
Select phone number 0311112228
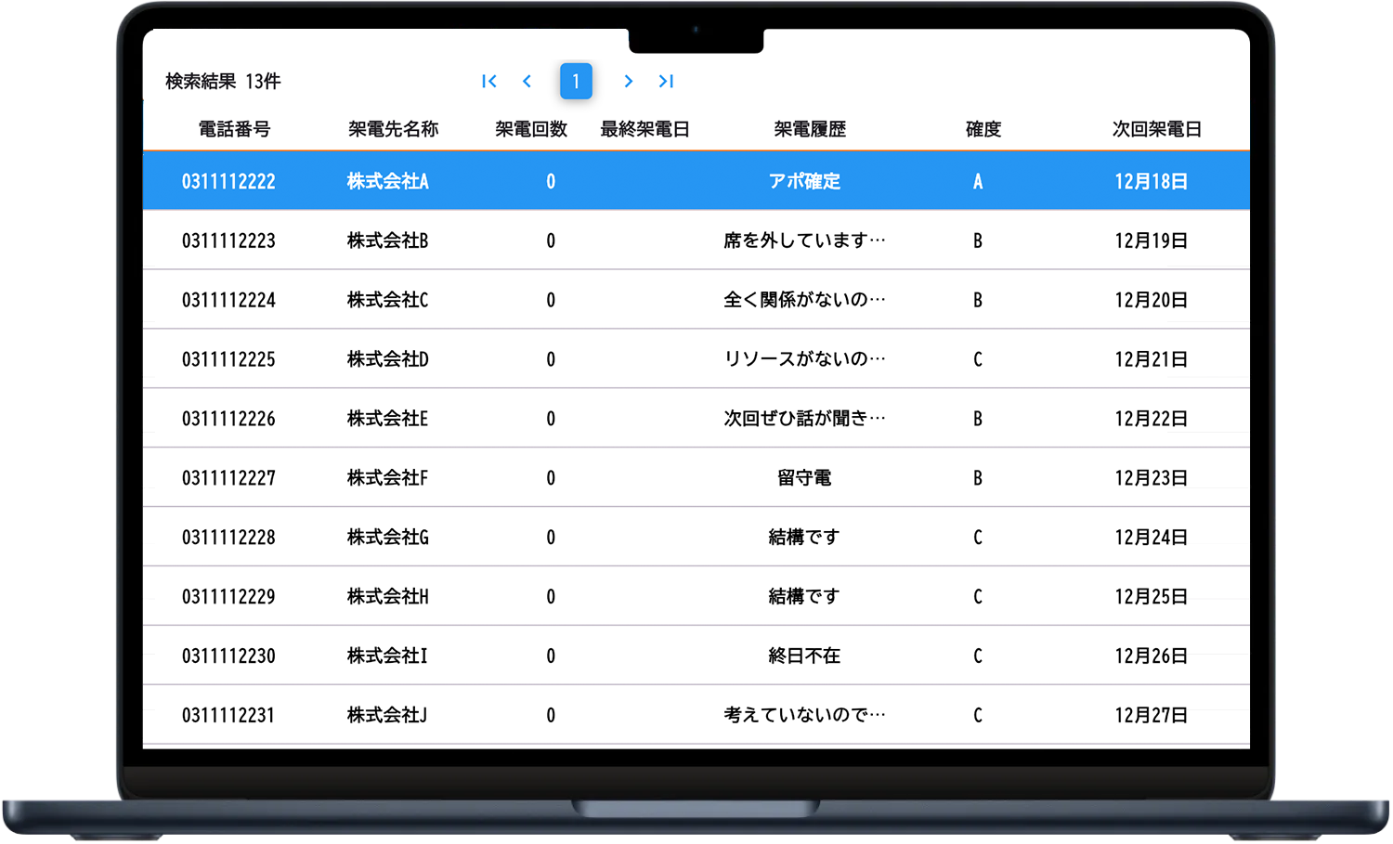coord(228,539)
